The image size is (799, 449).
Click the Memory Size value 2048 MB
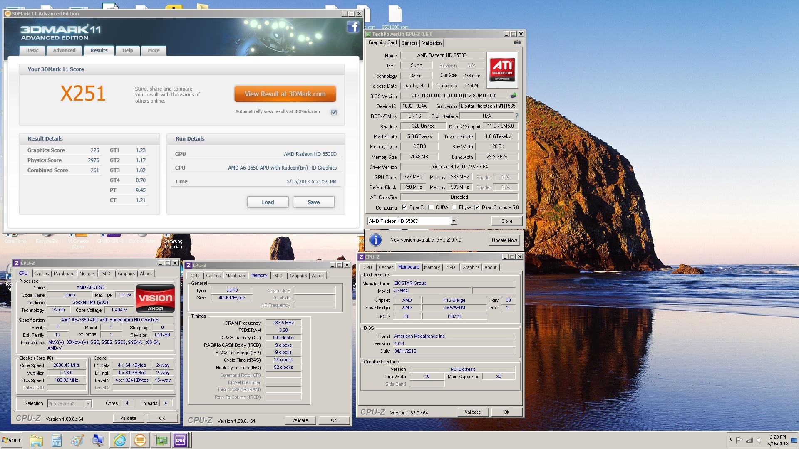click(x=419, y=157)
